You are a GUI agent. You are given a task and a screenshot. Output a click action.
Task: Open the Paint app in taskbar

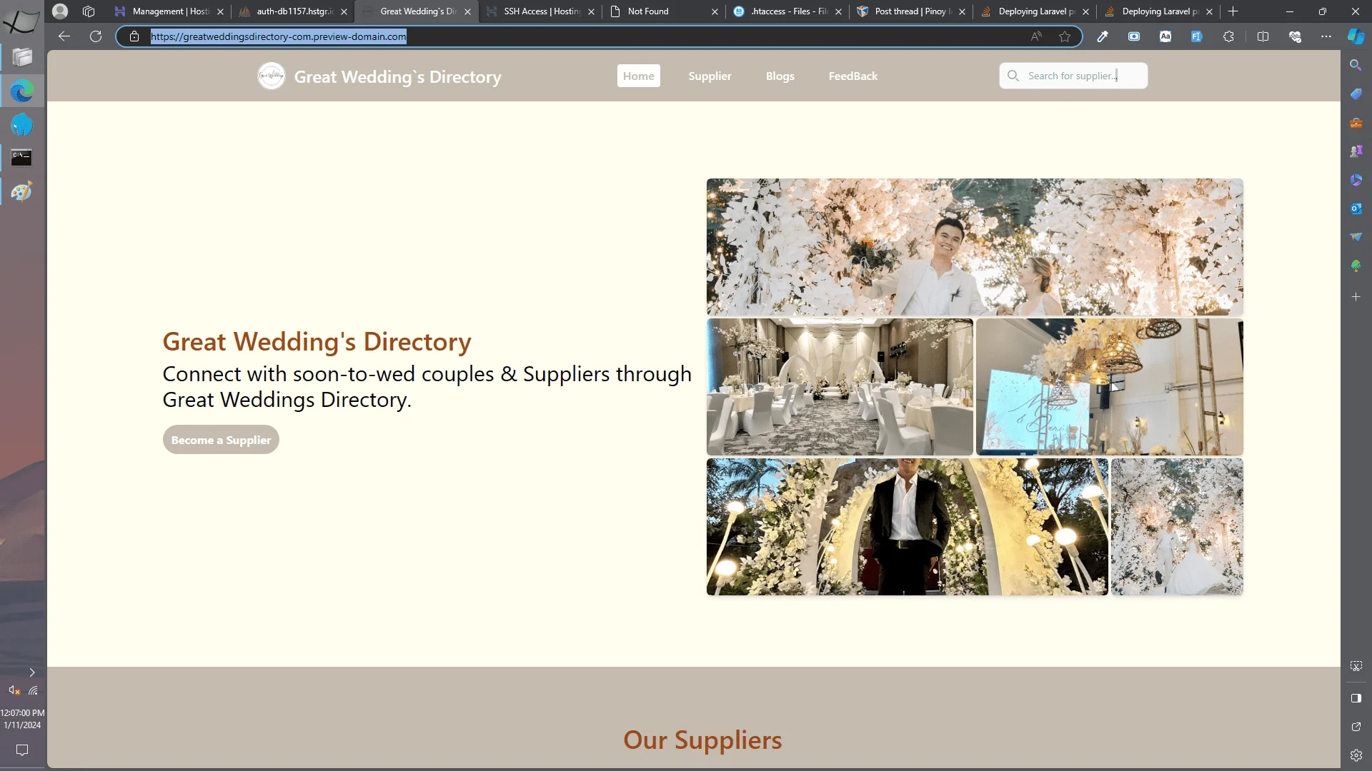pos(22,191)
